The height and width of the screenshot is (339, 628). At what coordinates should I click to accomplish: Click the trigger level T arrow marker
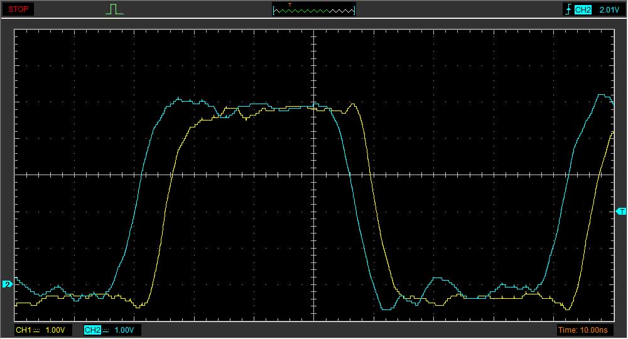(621, 212)
